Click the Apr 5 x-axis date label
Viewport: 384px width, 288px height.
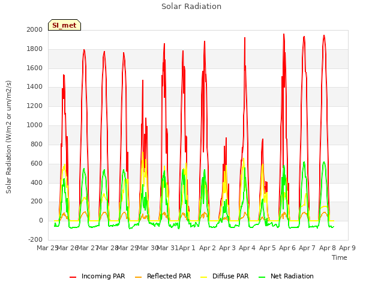[267, 248]
